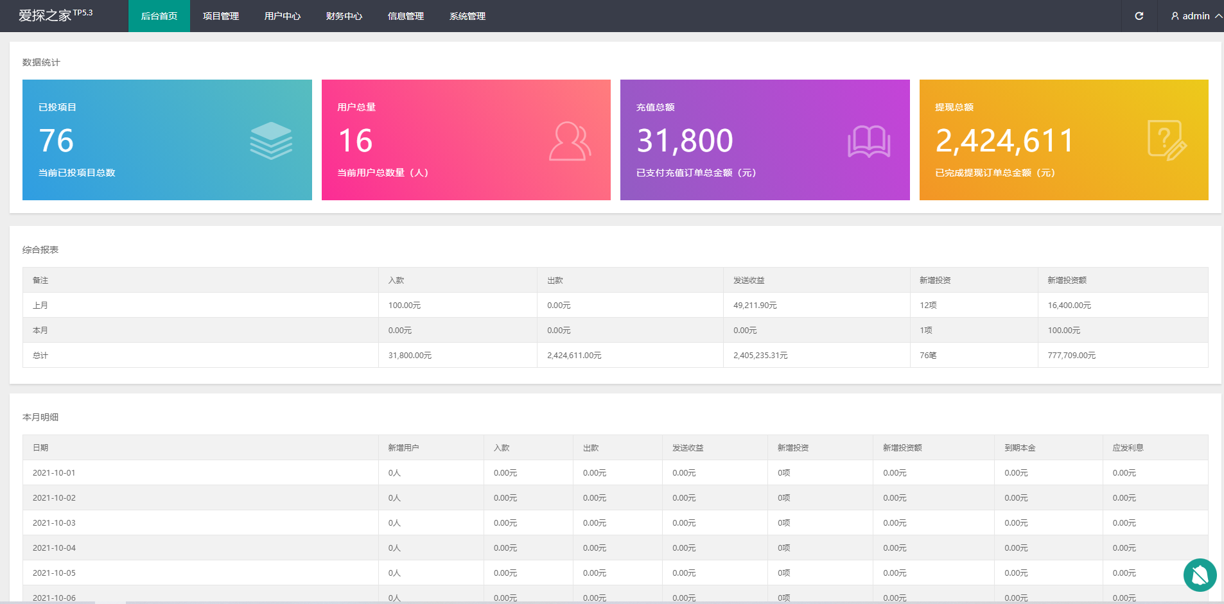
Task: Click the 总计 row in summary report
Action: pyautogui.click(x=40, y=356)
